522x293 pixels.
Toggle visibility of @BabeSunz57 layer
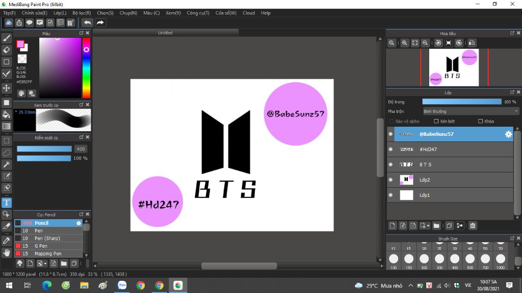click(x=390, y=134)
